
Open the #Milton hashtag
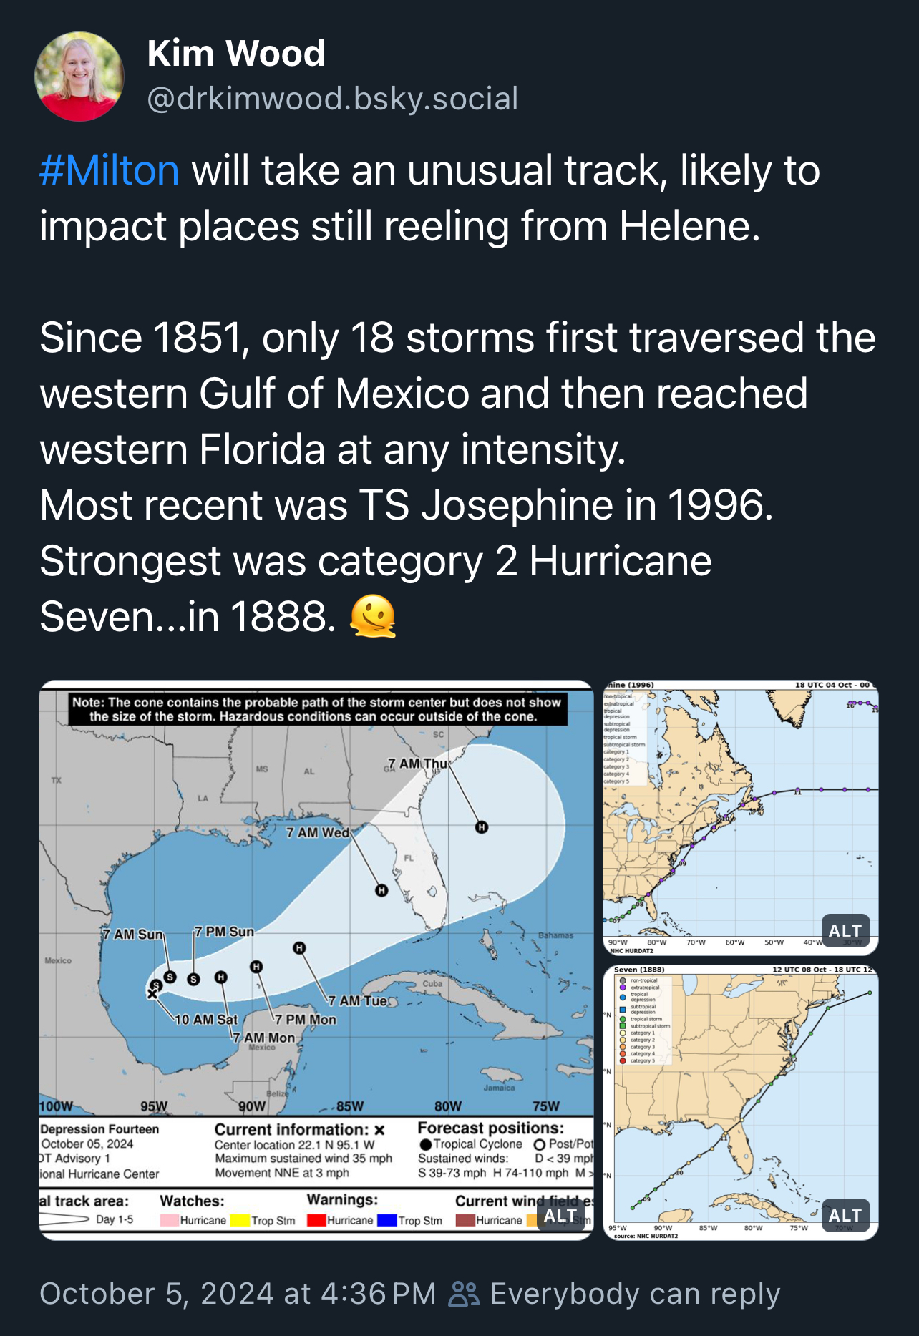[x=110, y=171]
